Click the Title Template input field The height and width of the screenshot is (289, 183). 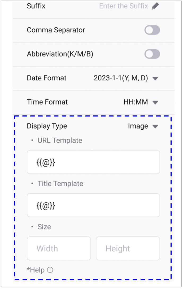(x=93, y=205)
